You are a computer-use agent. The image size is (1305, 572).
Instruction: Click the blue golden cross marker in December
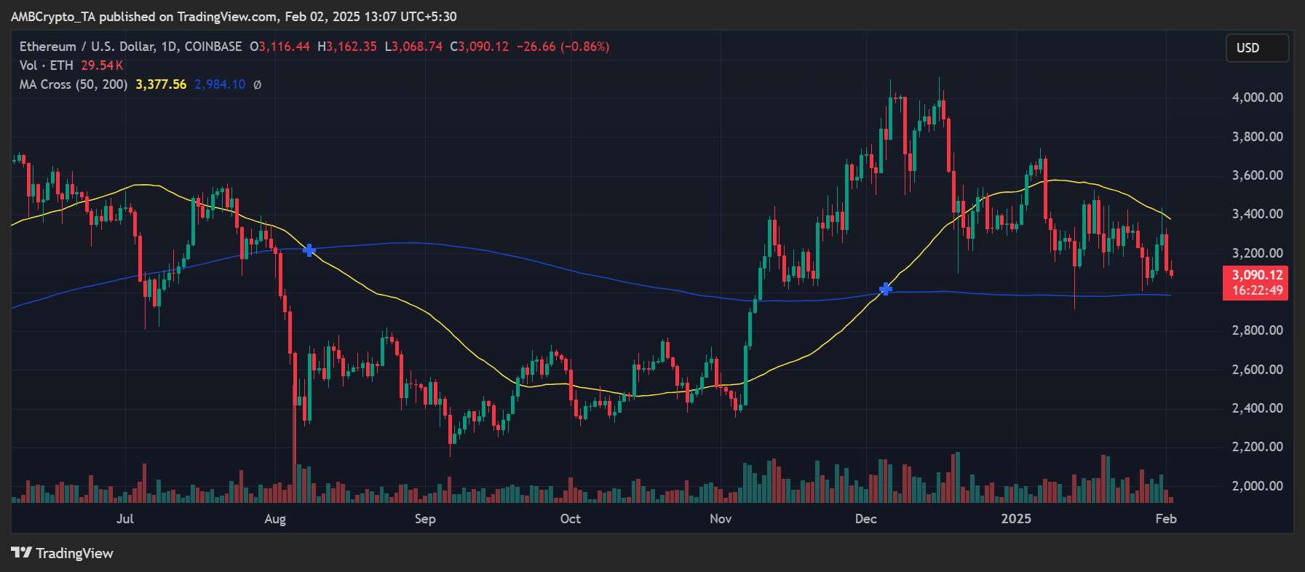click(x=885, y=289)
